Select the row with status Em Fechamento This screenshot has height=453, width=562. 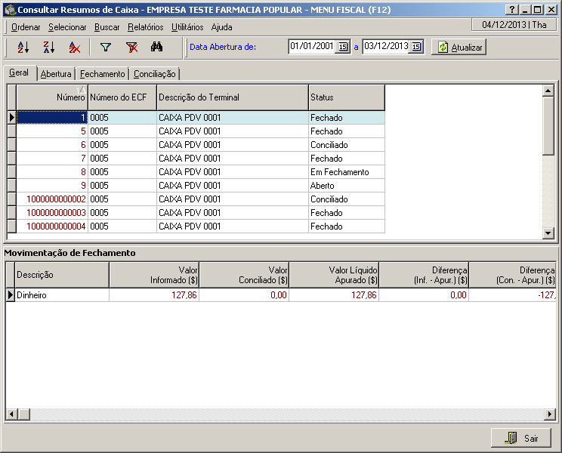tap(339, 172)
